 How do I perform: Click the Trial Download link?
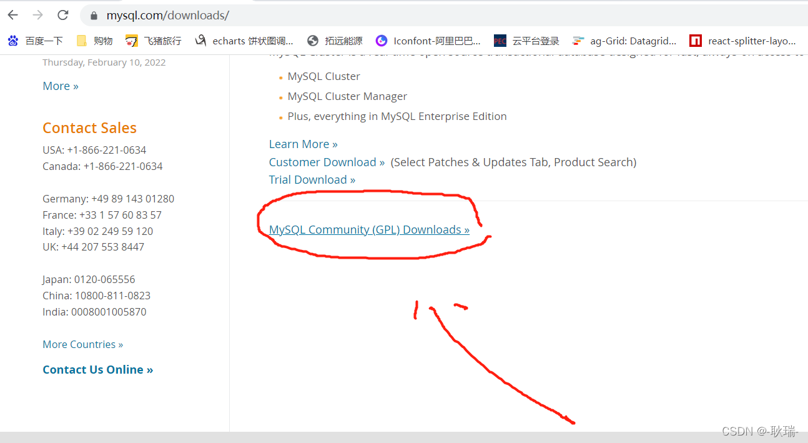tap(312, 179)
